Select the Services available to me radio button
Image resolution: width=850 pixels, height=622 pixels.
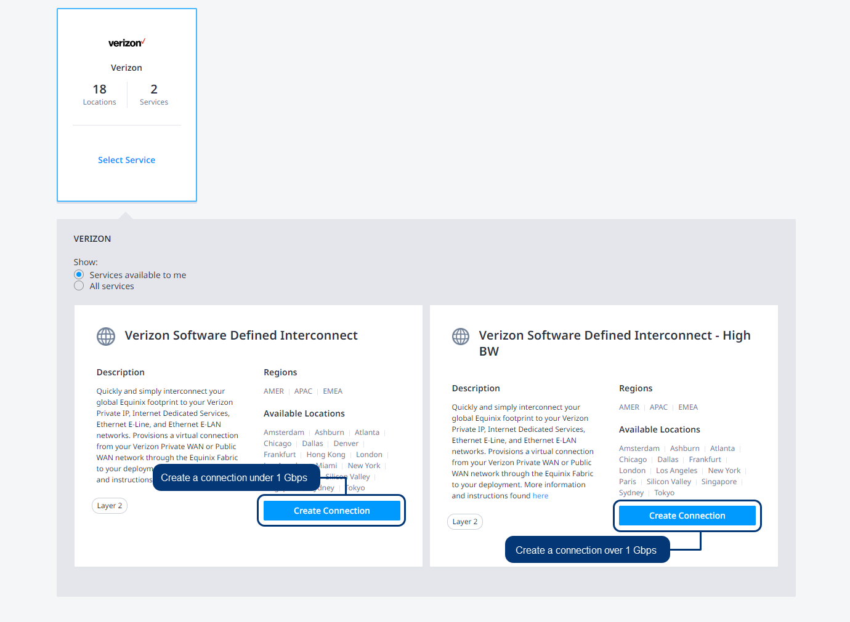[79, 274]
